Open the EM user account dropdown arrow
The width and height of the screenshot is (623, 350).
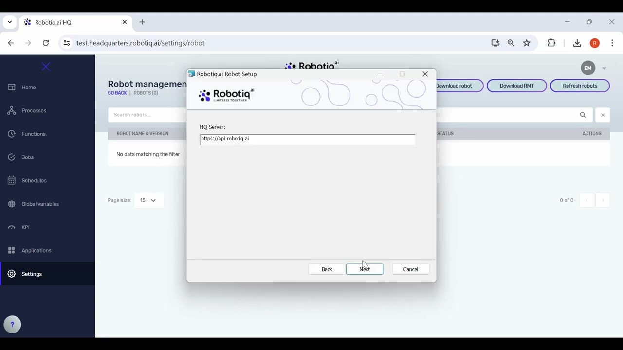[604, 69]
